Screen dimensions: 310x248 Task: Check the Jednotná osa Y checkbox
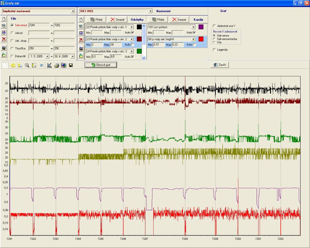click(214, 26)
